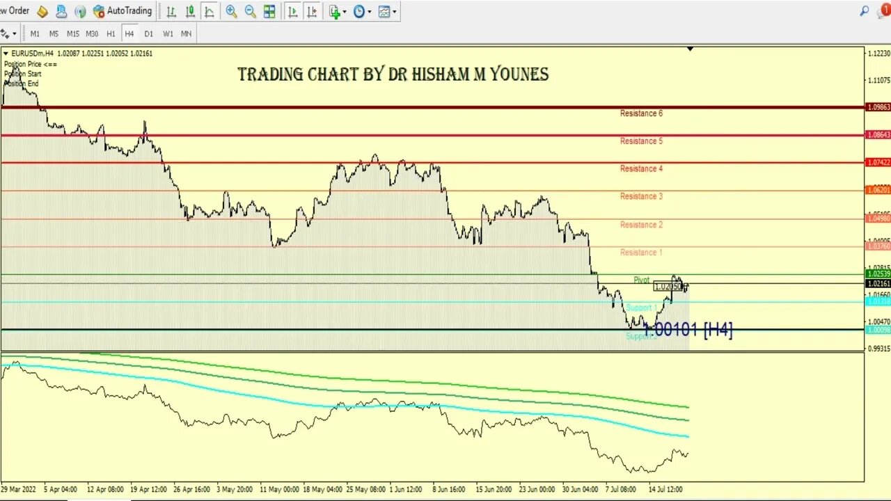Select the M1 timeframe
891x501 pixels.
click(x=35, y=33)
